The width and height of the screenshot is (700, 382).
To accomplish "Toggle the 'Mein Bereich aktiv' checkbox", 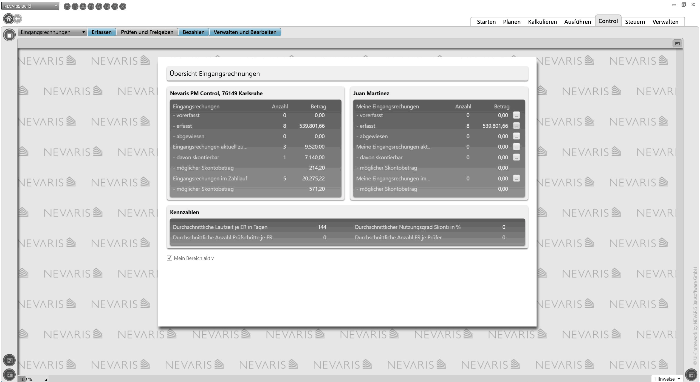I will (x=170, y=258).
